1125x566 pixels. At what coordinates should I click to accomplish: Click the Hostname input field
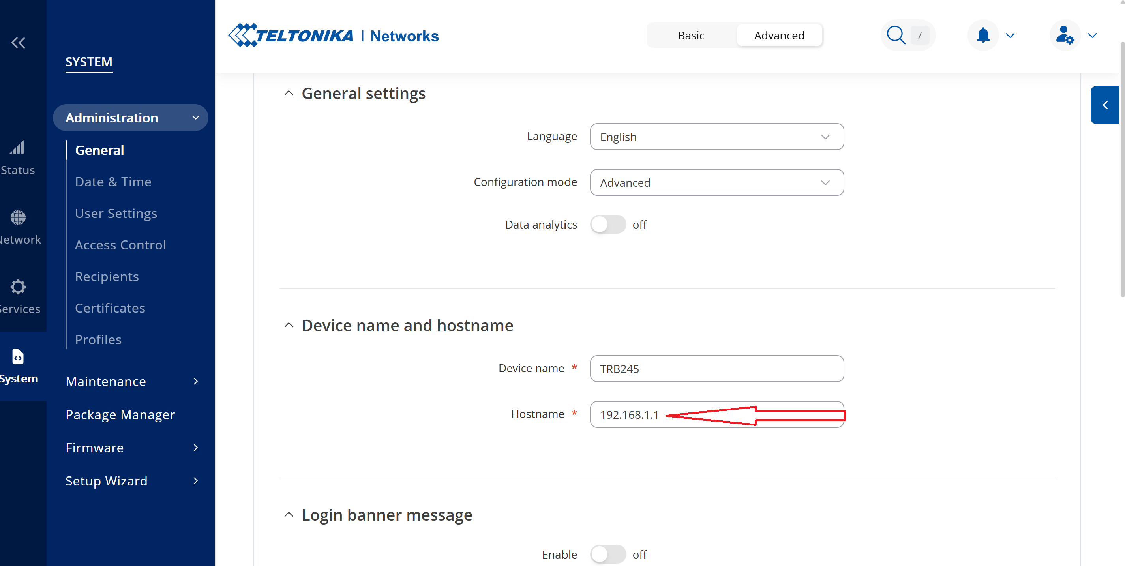(717, 414)
